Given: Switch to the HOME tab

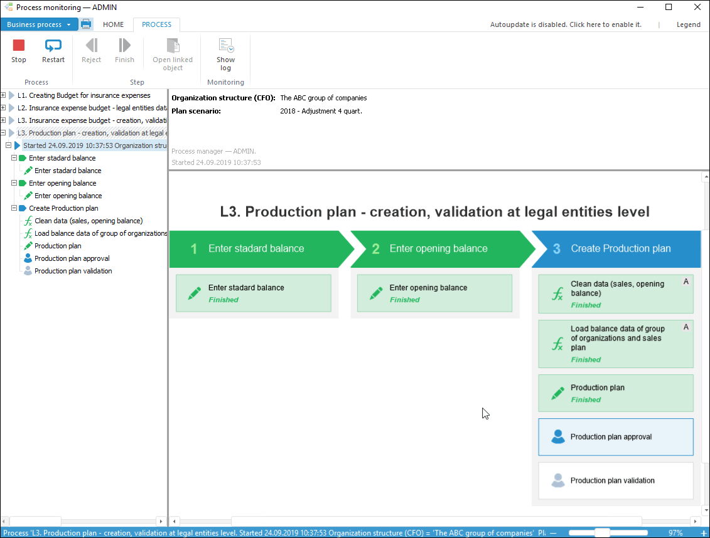Looking at the screenshot, I should (113, 24).
